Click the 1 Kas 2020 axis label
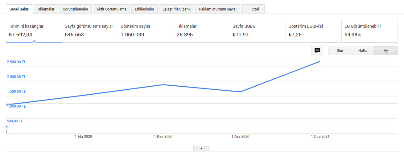This screenshot has width=404, height=152. [163, 136]
